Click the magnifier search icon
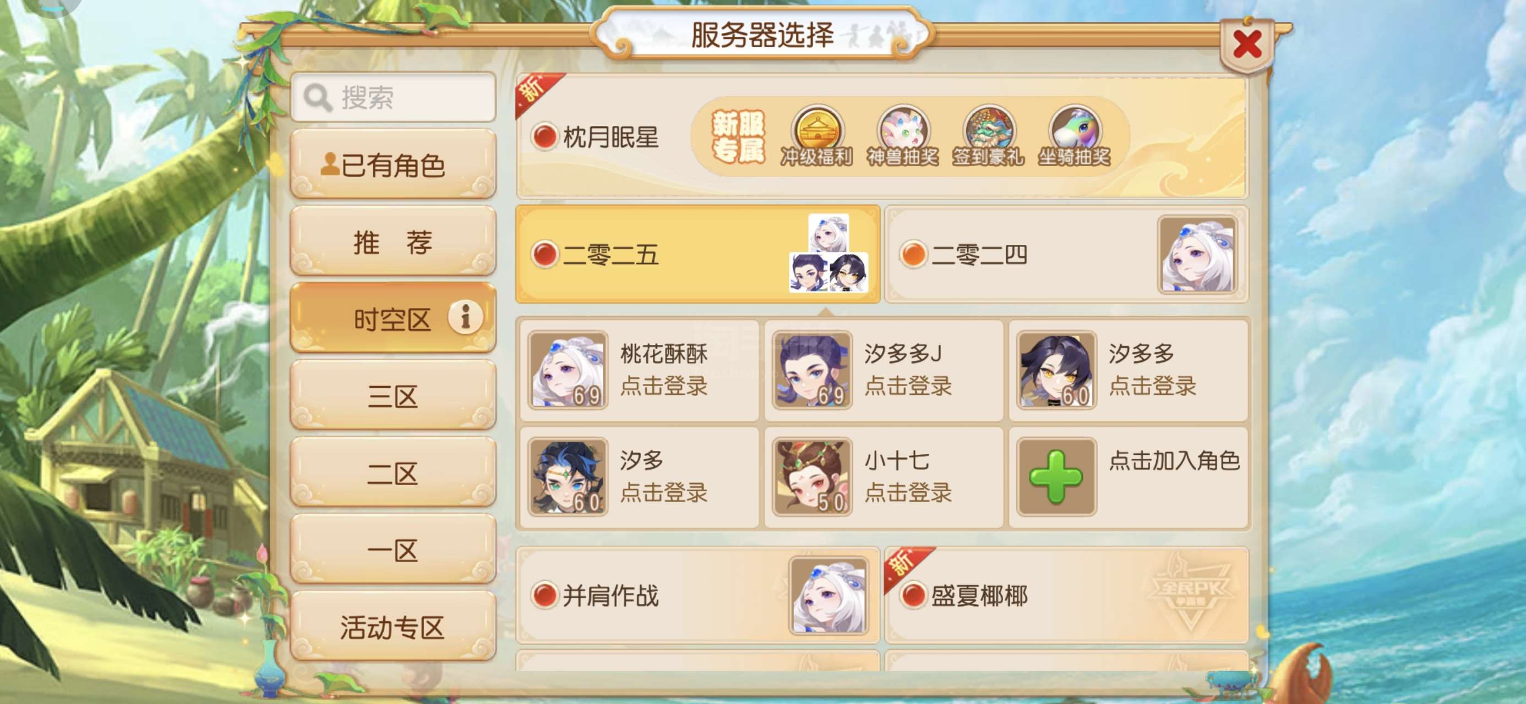This screenshot has height=704, width=1526. coord(318,97)
